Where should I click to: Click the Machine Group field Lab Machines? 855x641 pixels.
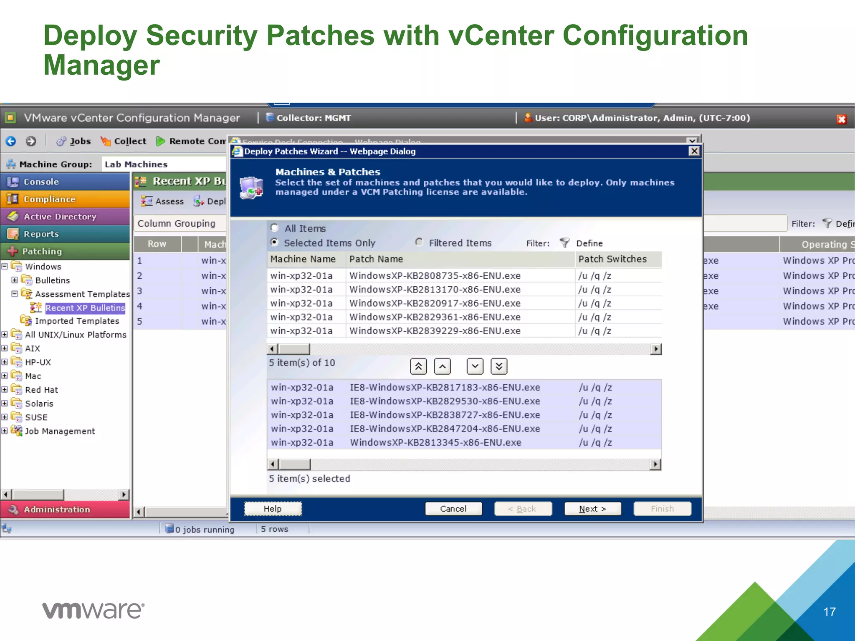(x=164, y=164)
